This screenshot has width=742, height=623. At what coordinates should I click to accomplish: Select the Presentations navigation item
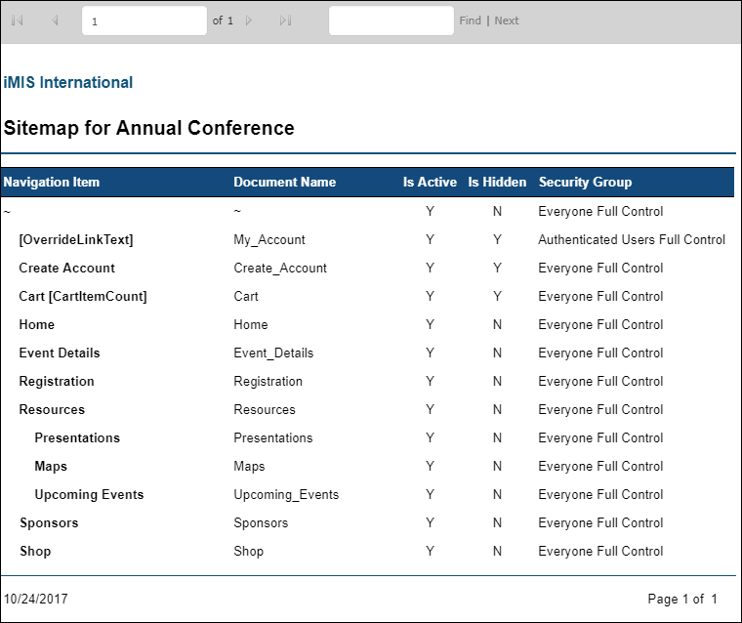point(77,437)
